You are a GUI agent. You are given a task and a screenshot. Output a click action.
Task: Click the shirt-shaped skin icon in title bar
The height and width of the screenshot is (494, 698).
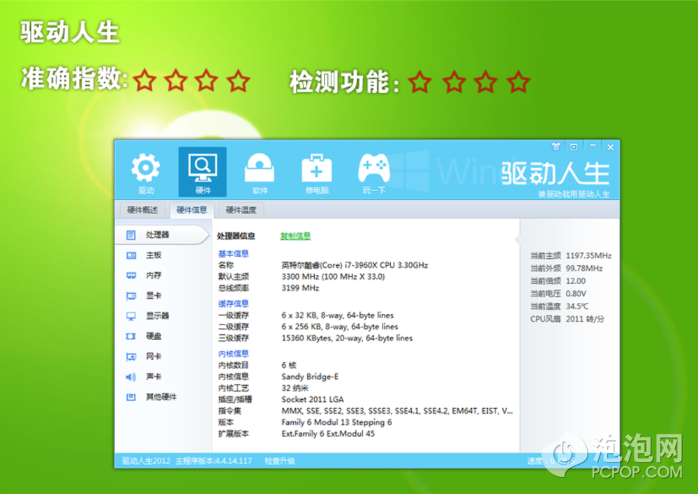556,147
